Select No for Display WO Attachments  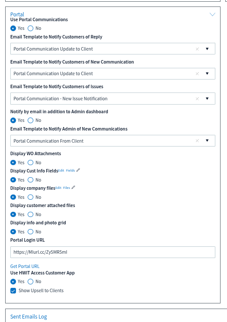coord(30,163)
